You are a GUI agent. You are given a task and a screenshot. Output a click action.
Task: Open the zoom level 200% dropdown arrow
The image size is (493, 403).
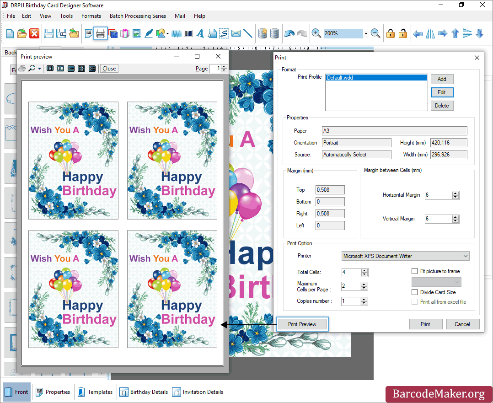(x=366, y=33)
